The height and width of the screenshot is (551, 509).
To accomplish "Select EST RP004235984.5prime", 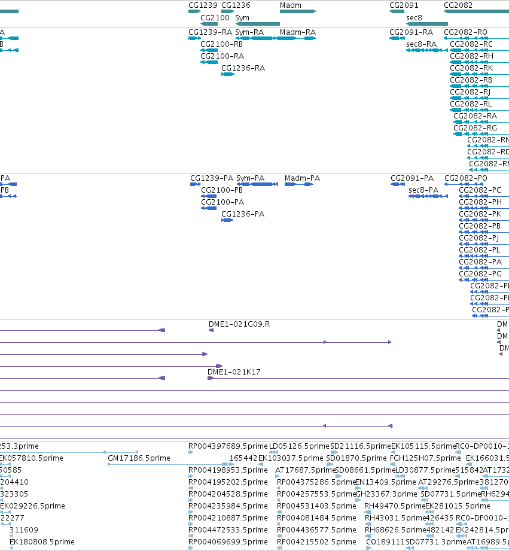I will (x=191, y=512).
